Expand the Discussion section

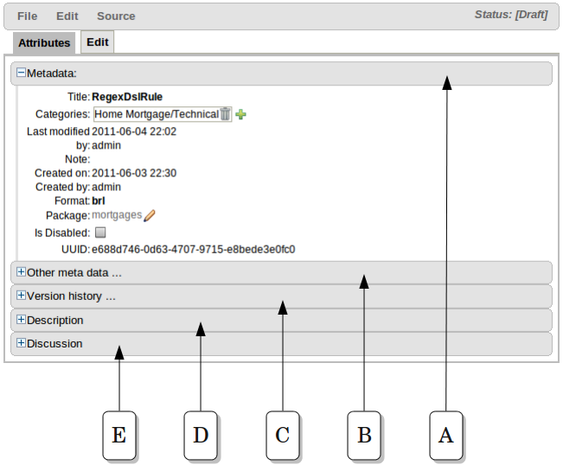click(x=22, y=343)
